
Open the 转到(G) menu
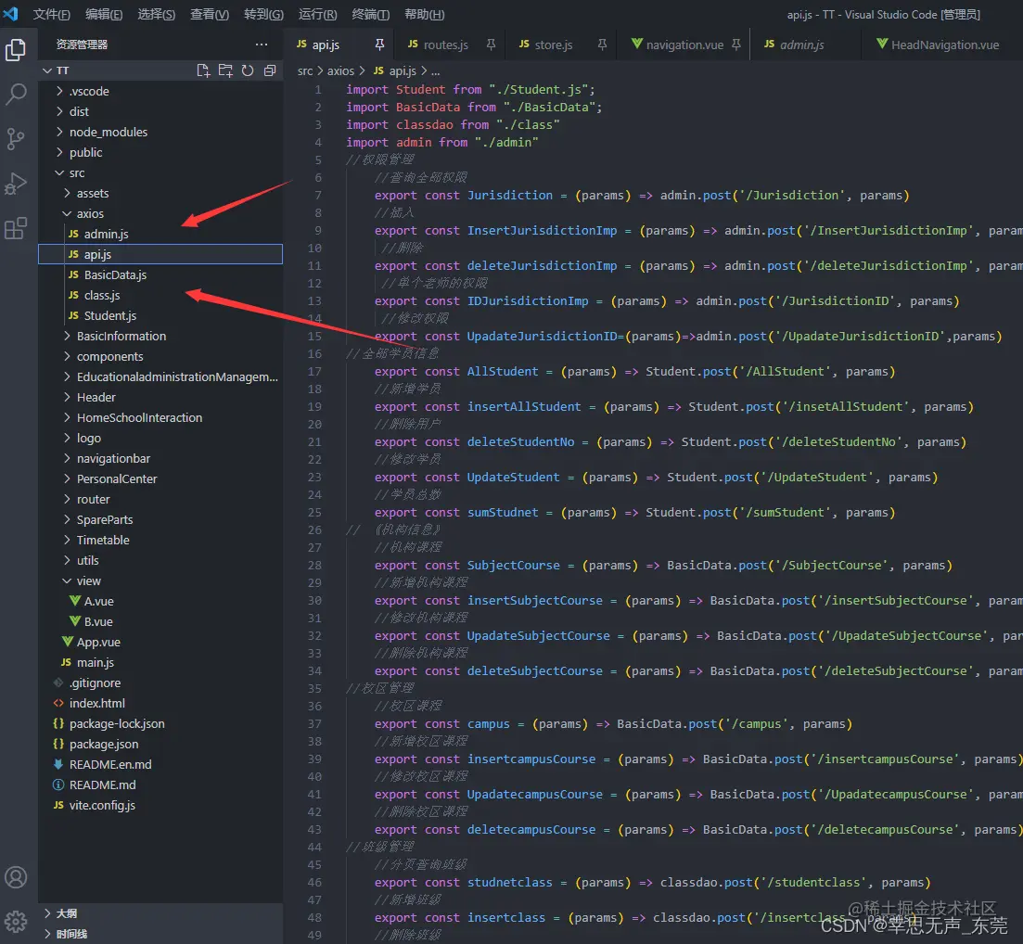pyautogui.click(x=263, y=14)
